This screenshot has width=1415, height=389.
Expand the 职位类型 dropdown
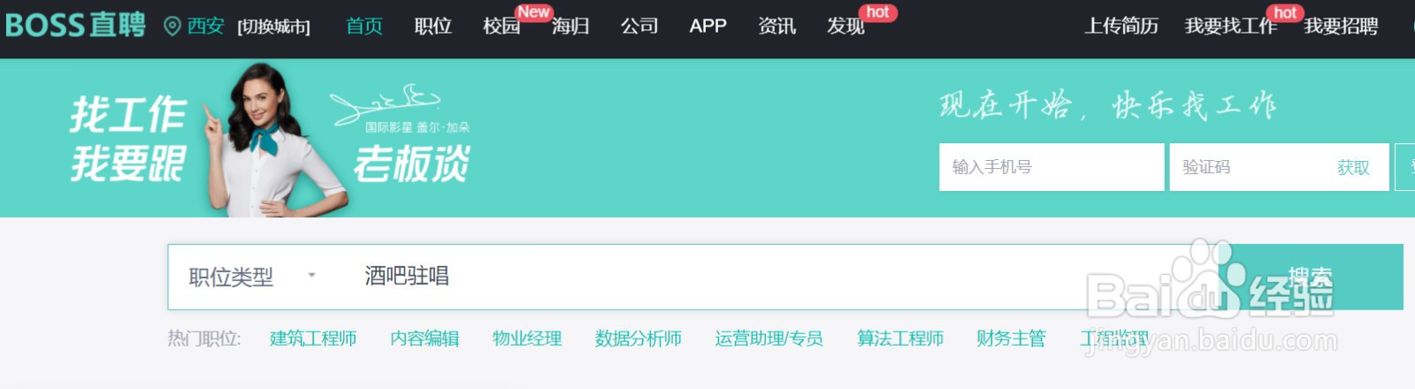[x=252, y=277]
